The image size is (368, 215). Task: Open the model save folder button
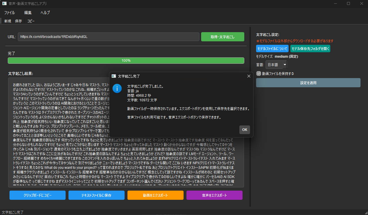[x=310, y=49]
